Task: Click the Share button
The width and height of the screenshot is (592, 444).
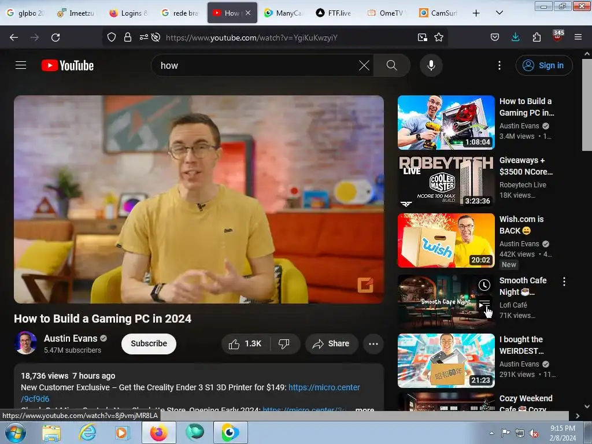Action: tap(331, 343)
